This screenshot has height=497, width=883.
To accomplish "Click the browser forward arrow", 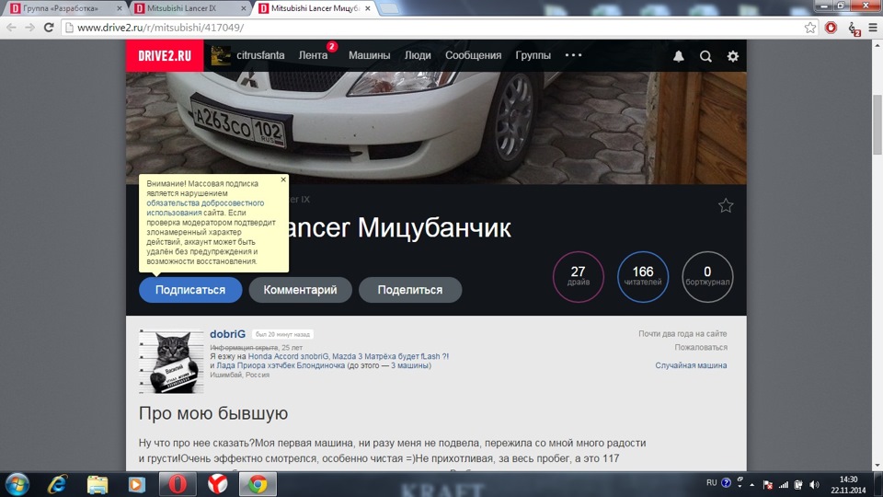I will click(x=29, y=27).
